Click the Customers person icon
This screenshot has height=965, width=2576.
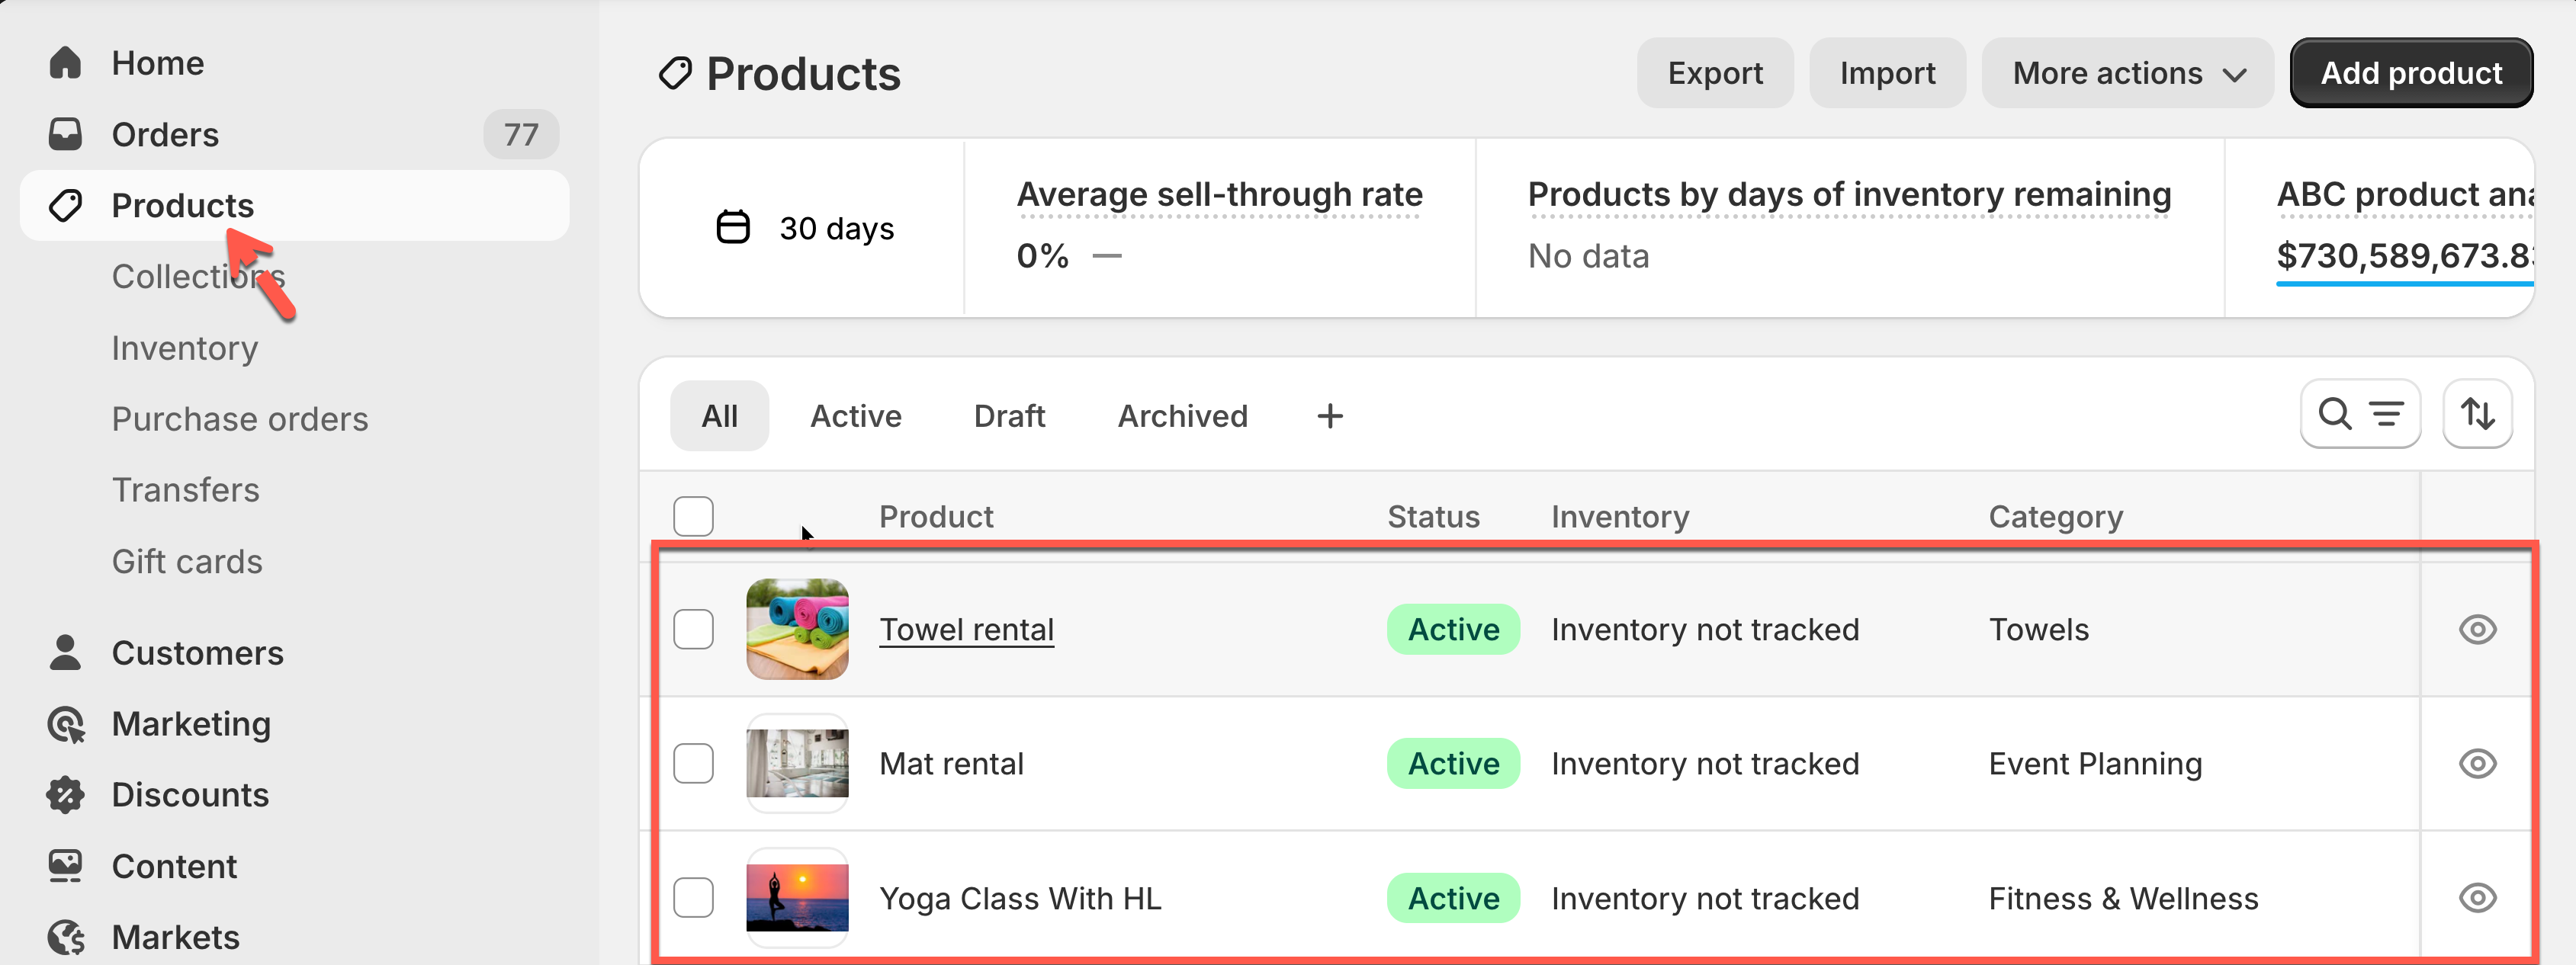point(65,652)
